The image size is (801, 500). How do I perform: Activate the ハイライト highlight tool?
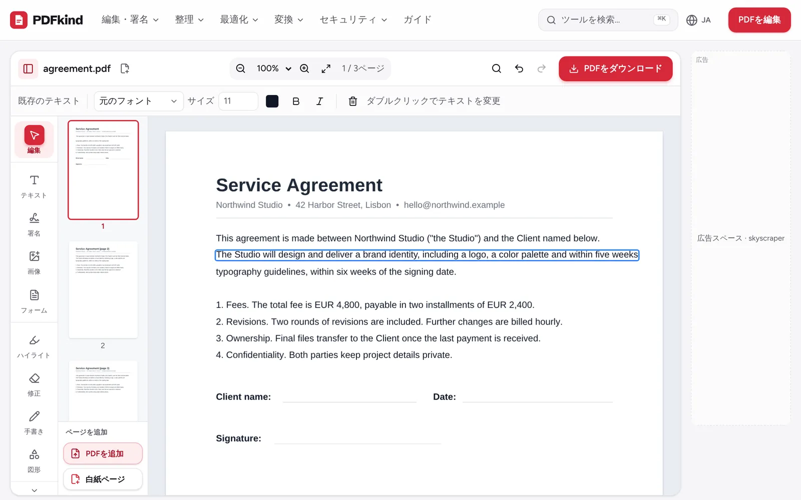coord(34,346)
